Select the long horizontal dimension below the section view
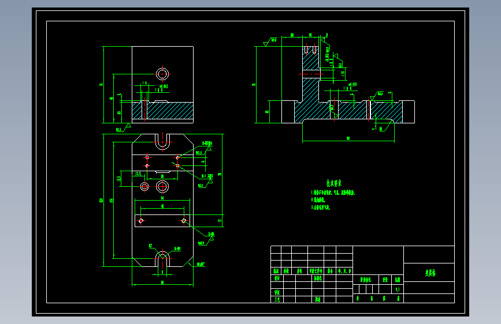The height and width of the screenshot is (324, 501). [x=348, y=139]
